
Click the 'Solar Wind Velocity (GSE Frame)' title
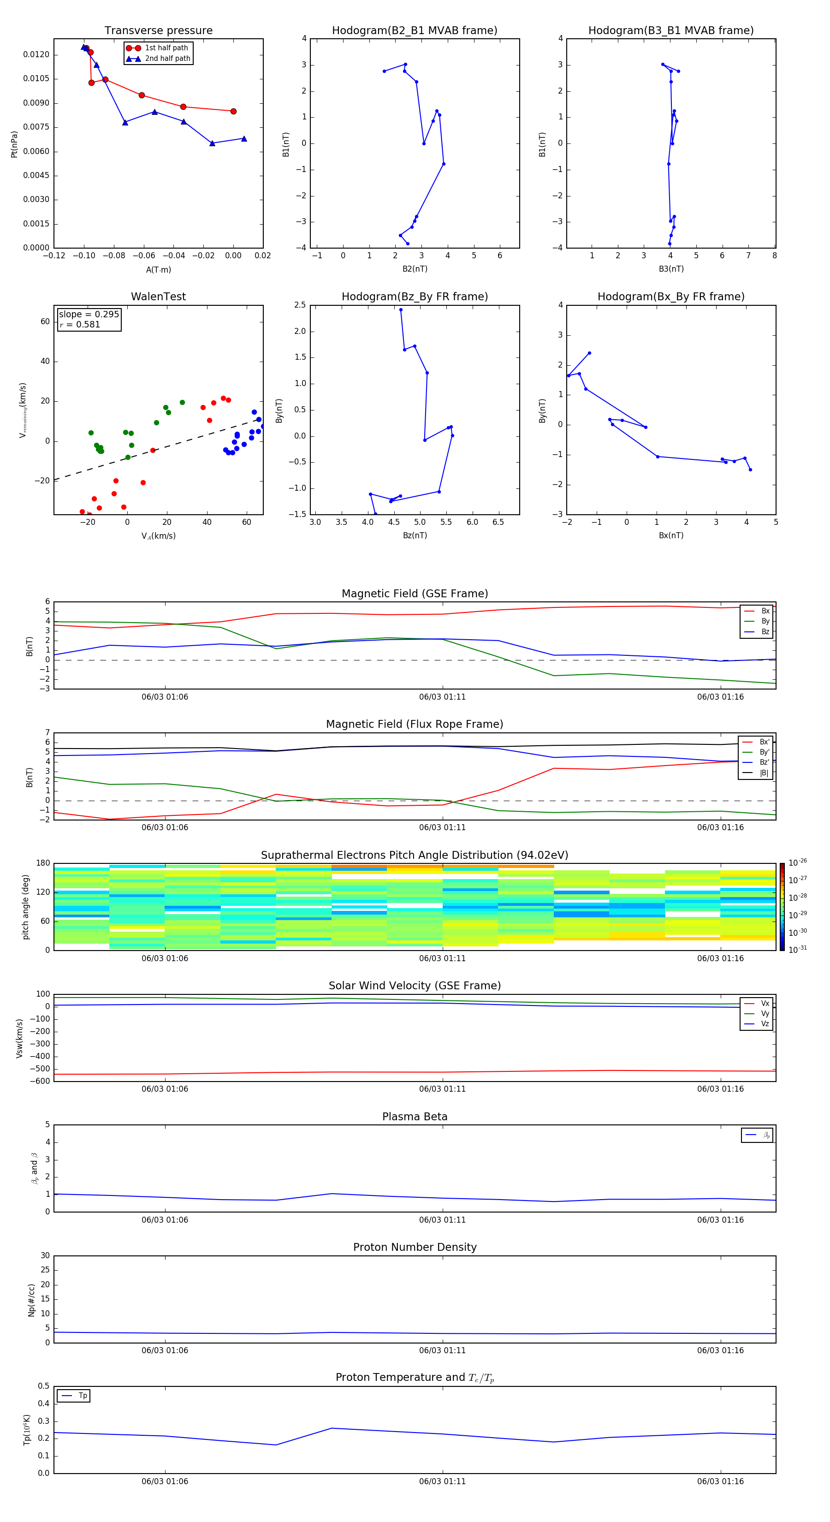(415, 986)
